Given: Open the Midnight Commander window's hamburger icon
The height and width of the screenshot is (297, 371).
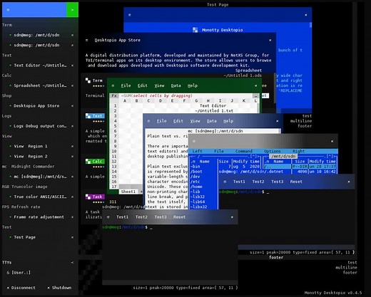Looking at the screenshot, I should click(x=194, y=141).
